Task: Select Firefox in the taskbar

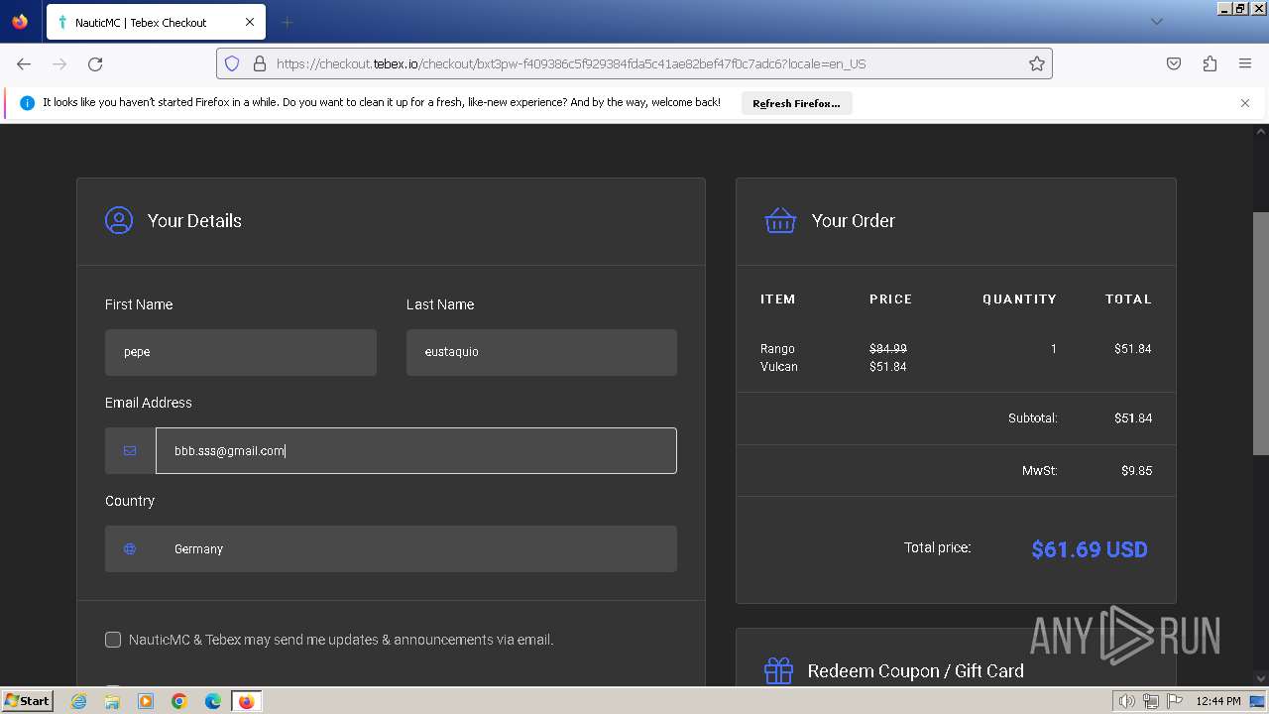Action: click(x=246, y=701)
